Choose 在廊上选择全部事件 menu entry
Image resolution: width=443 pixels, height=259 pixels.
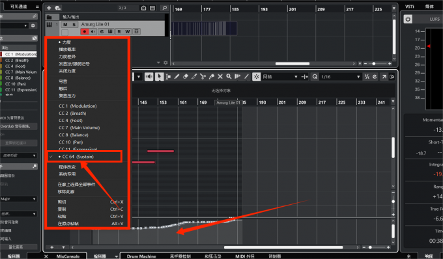click(77, 184)
